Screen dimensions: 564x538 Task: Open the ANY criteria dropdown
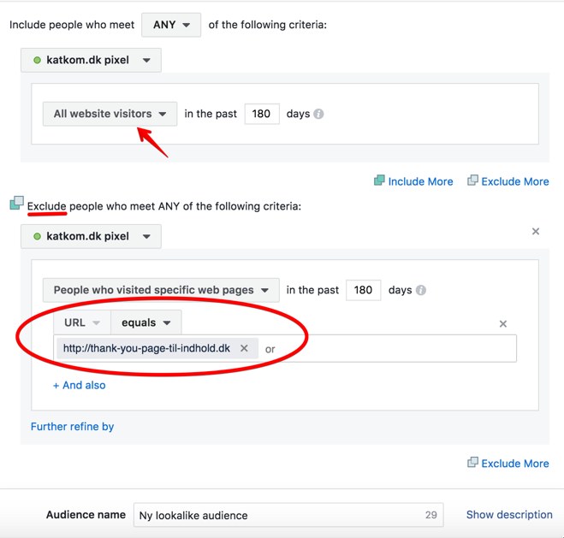[171, 25]
